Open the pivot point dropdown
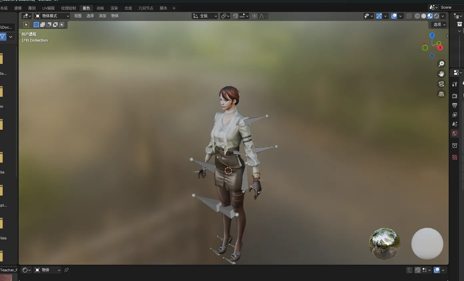Image resolution: width=464 pixels, height=281 pixels. pos(226,16)
